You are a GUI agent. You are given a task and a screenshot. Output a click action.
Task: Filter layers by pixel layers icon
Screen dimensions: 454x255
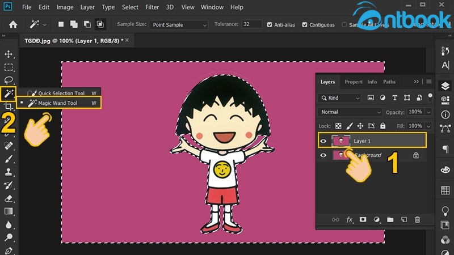371,97
